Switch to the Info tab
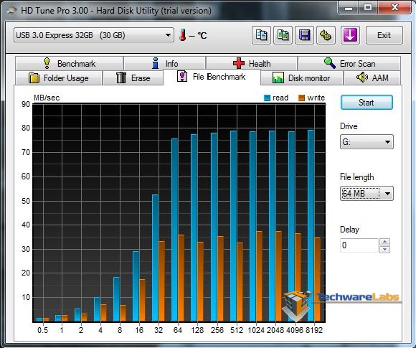 (x=165, y=63)
